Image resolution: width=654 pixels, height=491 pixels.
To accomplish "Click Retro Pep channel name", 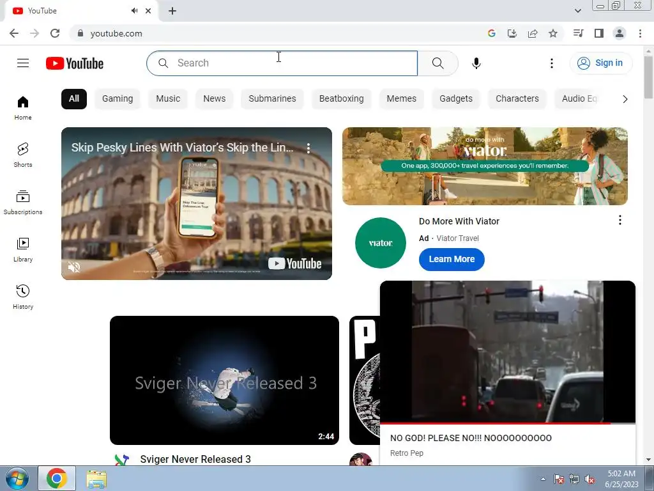I will pos(407,453).
